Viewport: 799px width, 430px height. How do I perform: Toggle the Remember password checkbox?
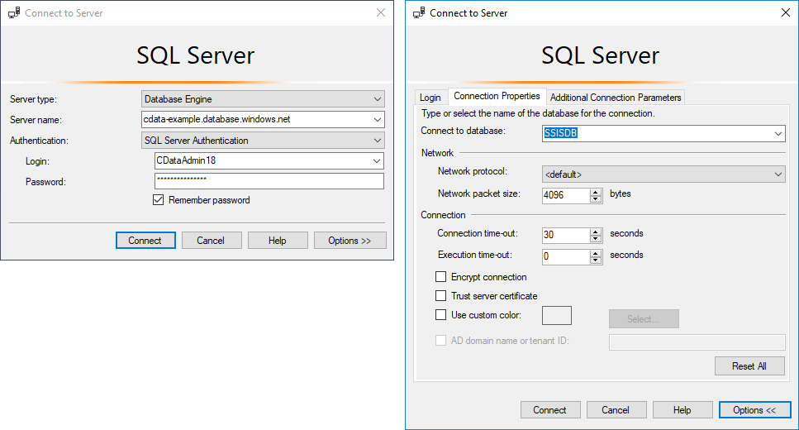[x=158, y=200]
